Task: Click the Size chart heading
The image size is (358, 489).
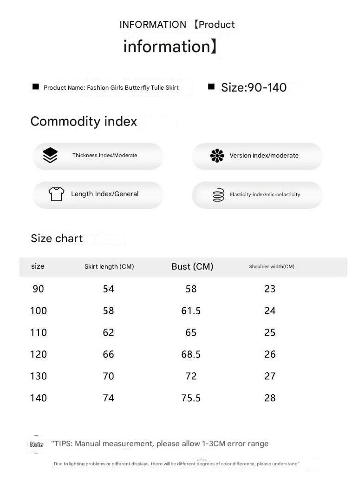Action: coord(57,238)
